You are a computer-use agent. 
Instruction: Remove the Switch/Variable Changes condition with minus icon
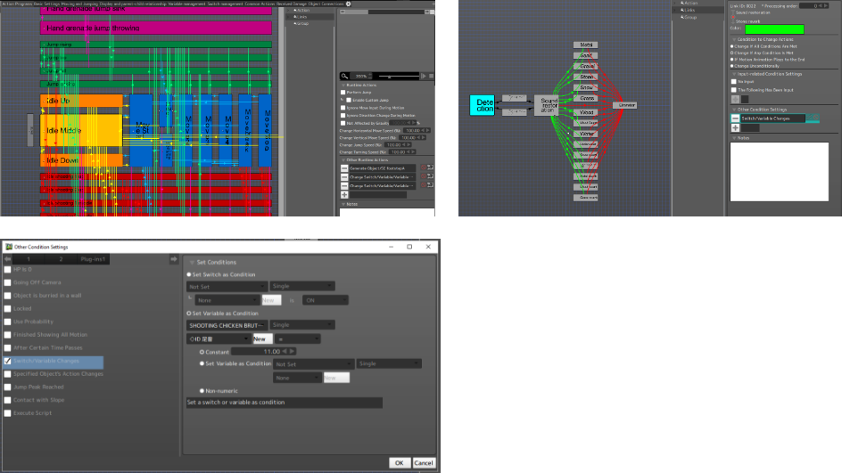735,118
